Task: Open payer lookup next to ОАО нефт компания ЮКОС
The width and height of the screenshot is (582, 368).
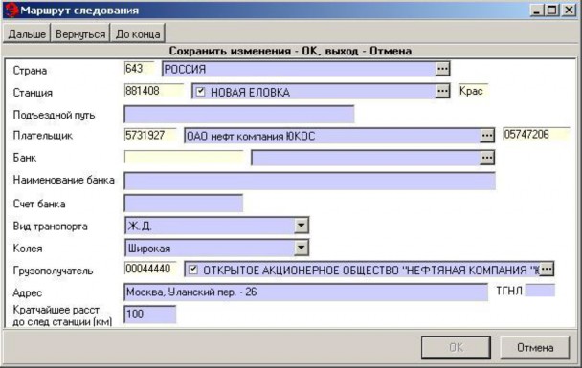Action: pyautogui.click(x=487, y=136)
